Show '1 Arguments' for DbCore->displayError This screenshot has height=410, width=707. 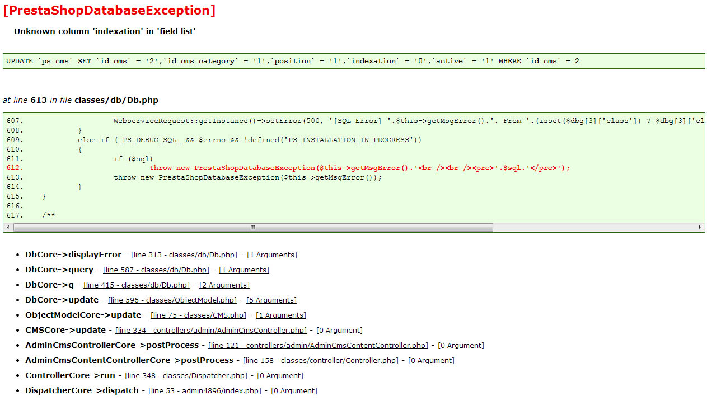coord(272,255)
